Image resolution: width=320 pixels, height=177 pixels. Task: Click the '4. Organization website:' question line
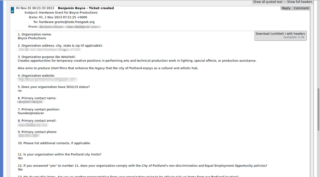[x=36, y=76]
